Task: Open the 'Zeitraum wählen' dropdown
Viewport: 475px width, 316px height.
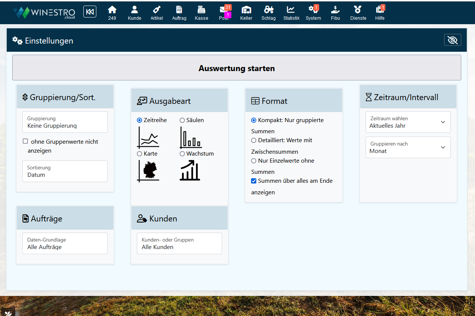Action: [x=408, y=122]
